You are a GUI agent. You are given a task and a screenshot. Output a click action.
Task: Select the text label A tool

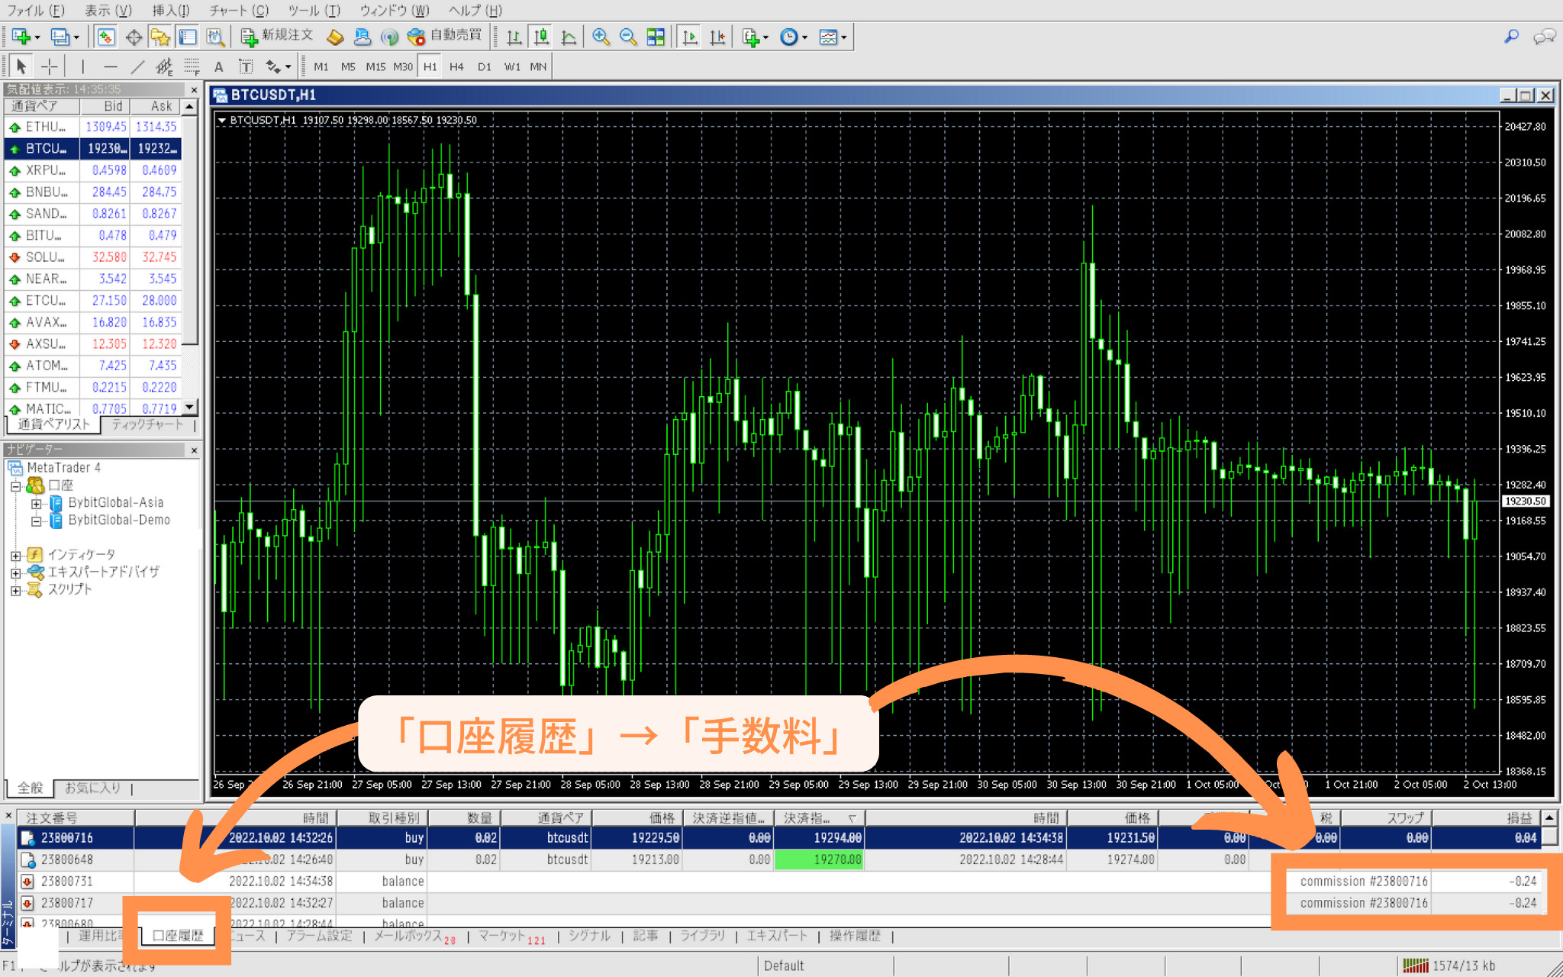(x=219, y=66)
